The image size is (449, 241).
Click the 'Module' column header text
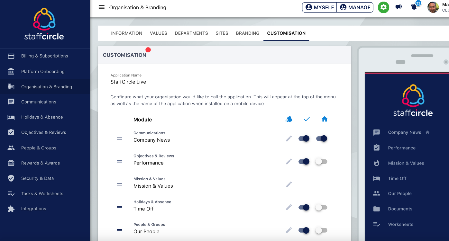[x=142, y=120]
